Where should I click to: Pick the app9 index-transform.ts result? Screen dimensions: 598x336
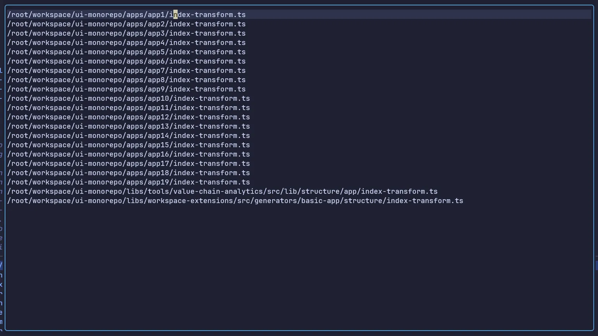click(x=126, y=89)
